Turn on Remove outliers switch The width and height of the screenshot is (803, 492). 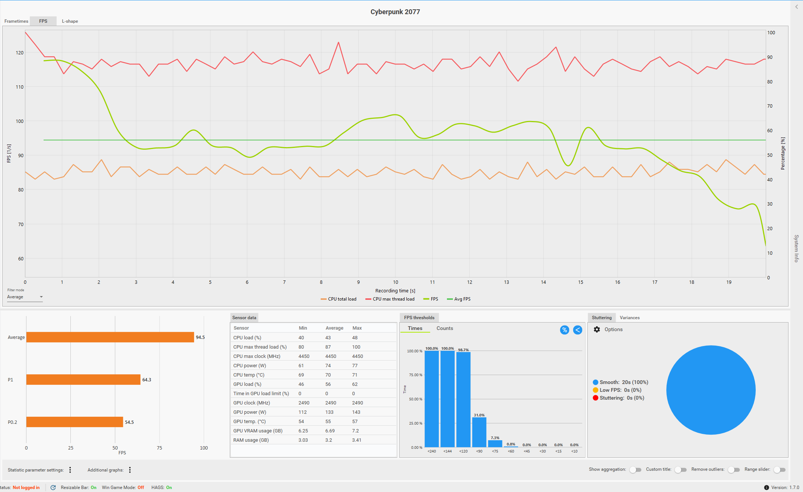click(x=734, y=470)
